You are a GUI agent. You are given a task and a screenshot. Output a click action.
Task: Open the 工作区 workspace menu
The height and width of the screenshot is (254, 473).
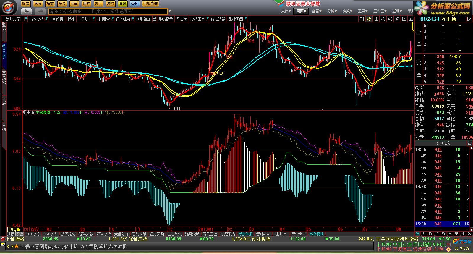coord(380,11)
